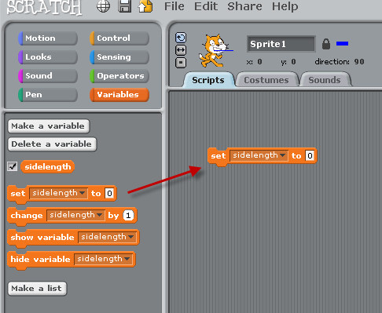Screen dimensions: 382x313
Task: Open the Share menu
Action: point(244,6)
